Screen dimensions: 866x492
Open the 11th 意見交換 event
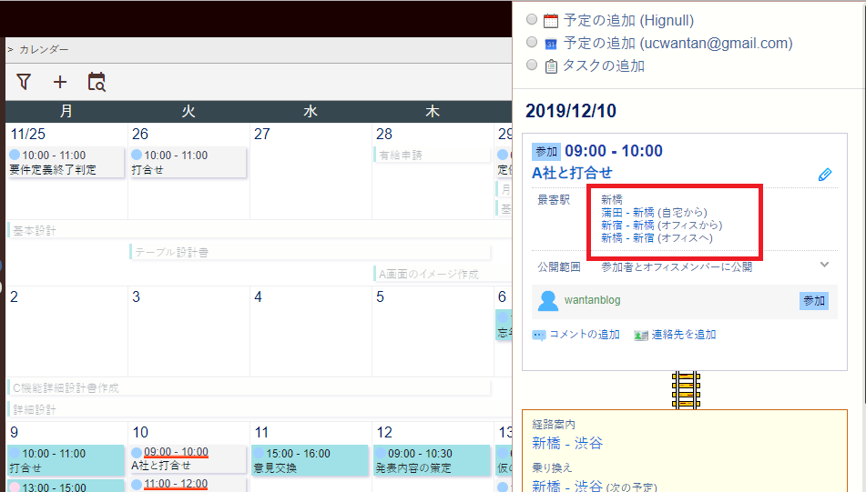tap(310, 460)
